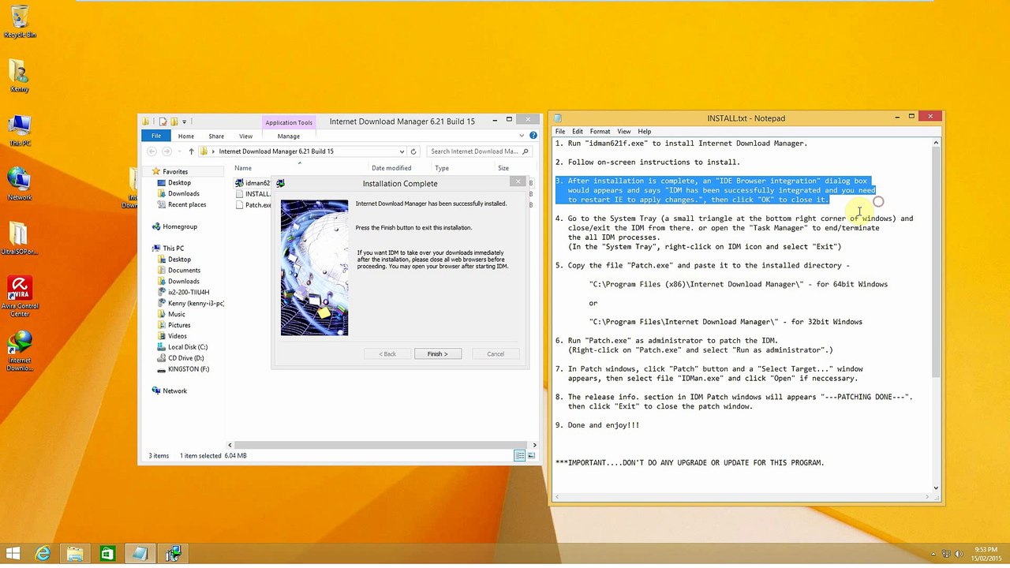This screenshot has width=1010, height=568.
Task: Refresh the Explorer folder view
Action: click(413, 151)
